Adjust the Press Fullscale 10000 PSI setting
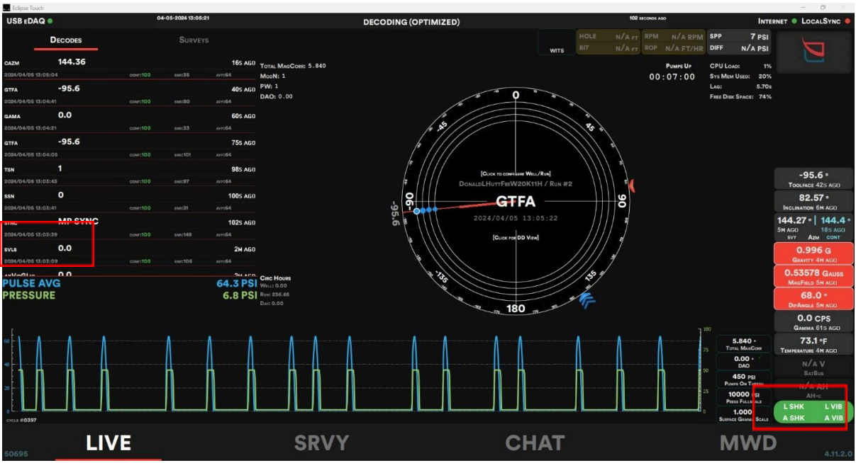This screenshot has width=856, height=463. pyautogui.click(x=742, y=396)
